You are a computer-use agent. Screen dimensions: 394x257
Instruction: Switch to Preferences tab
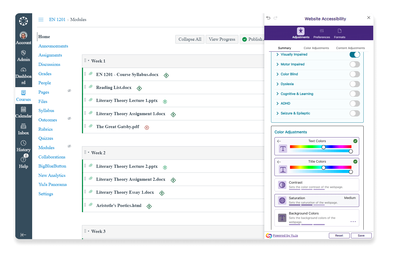(322, 33)
